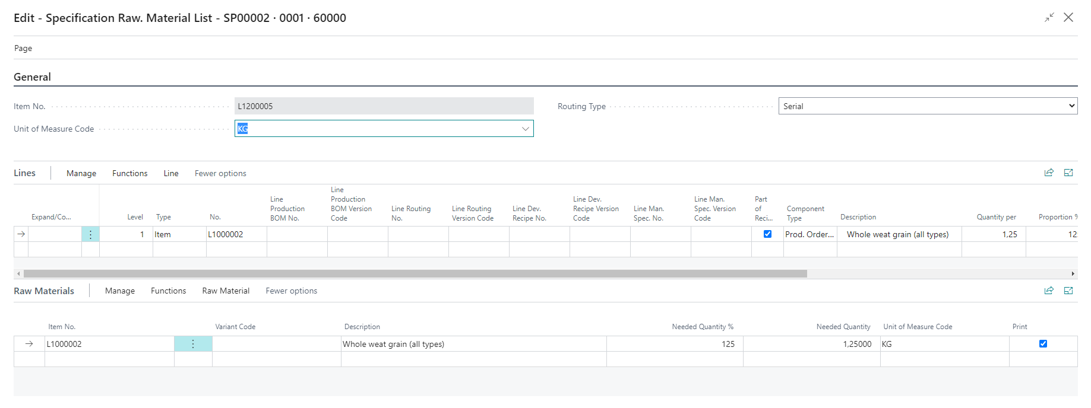This screenshot has width=1091, height=408.
Task: Click Fewer options in Raw Materials section
Action: [292, 291]
